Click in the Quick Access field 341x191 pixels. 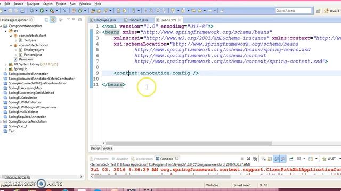point(294,11)
